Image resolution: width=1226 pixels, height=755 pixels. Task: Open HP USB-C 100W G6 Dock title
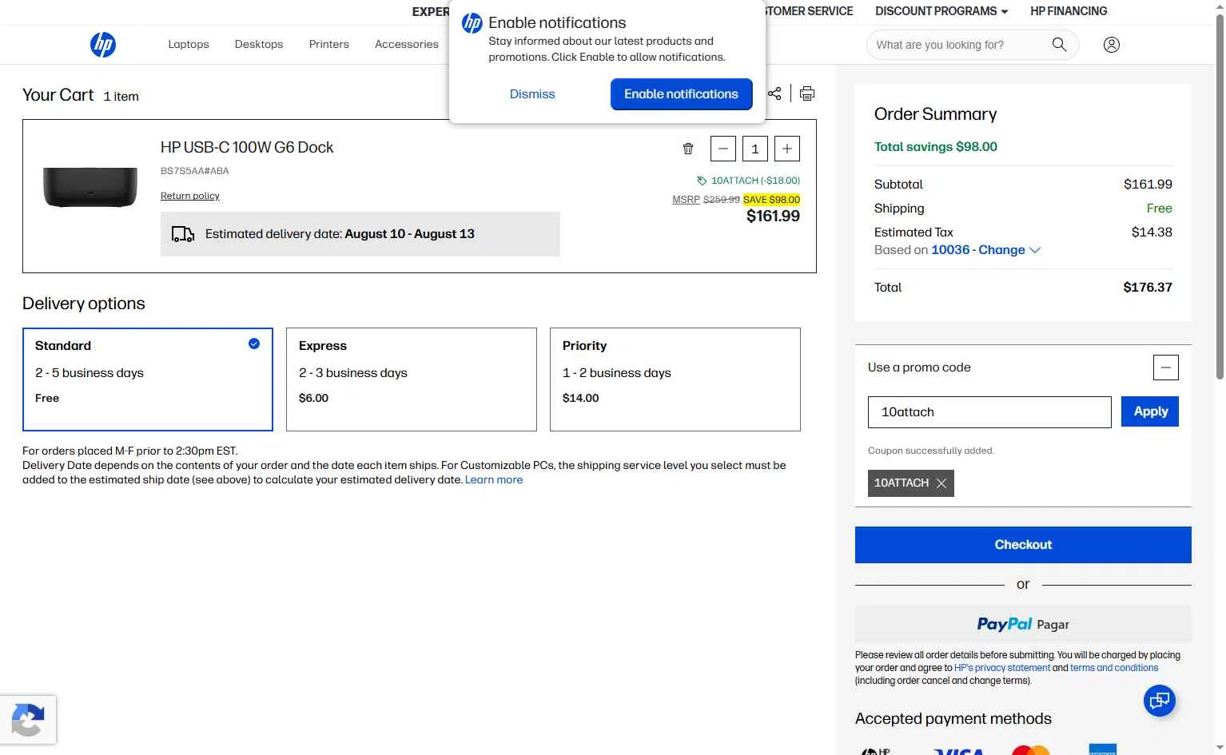pyautogui.click(x=247, y=147)
